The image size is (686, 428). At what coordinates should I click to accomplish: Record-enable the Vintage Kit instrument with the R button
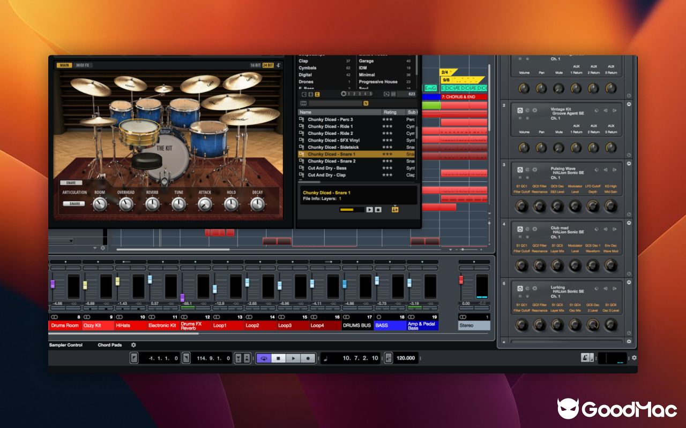(520, 119)
